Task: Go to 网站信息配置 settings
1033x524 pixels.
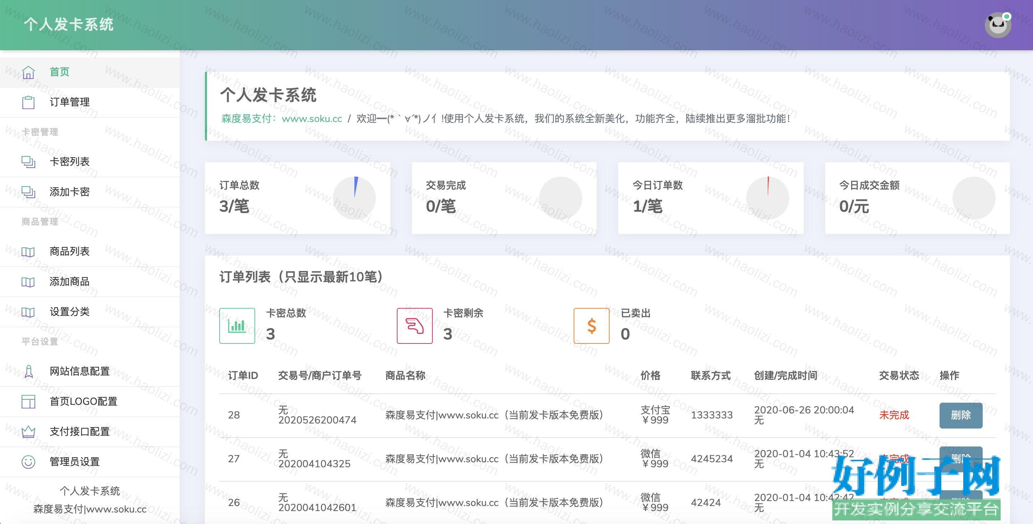Action: (x=90, y=371)
